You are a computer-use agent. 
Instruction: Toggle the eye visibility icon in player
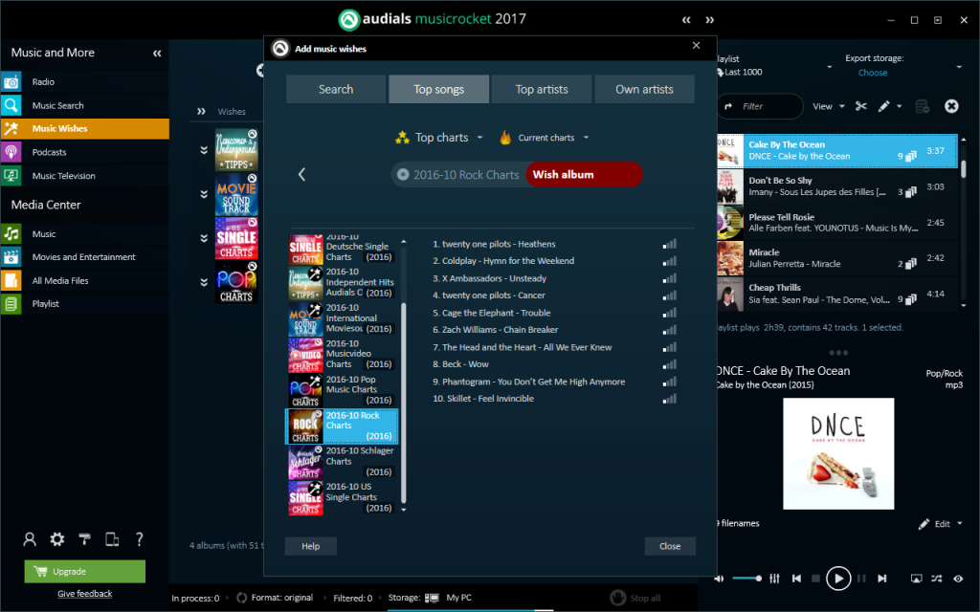958,578
